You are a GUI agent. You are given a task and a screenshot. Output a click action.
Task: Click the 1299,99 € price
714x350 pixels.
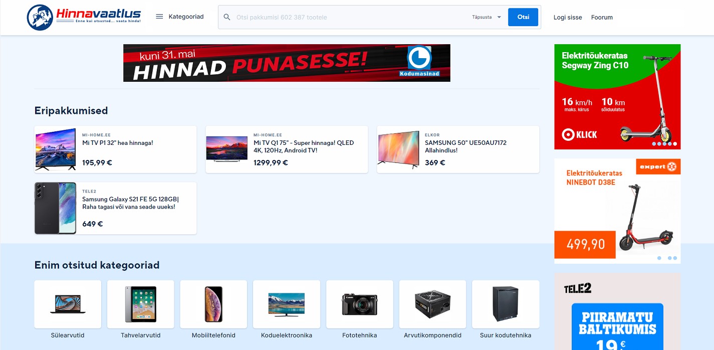271,162
